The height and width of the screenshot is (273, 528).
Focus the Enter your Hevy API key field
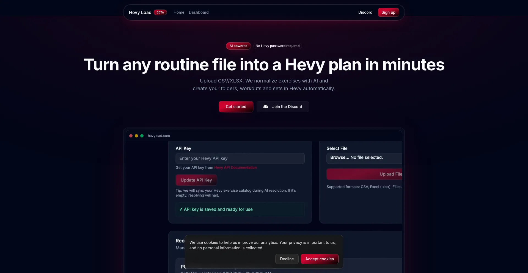tap(240, 158)
